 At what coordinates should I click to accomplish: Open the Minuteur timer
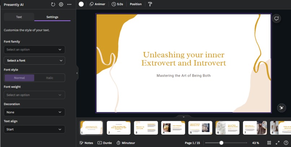126,143
